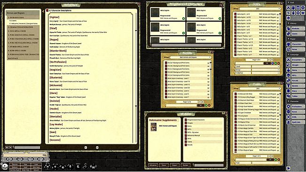This screenshot has height=172, width=306.
Task: Select the High roll mode button
Action: pyautogui.click(x=40, y=159)
